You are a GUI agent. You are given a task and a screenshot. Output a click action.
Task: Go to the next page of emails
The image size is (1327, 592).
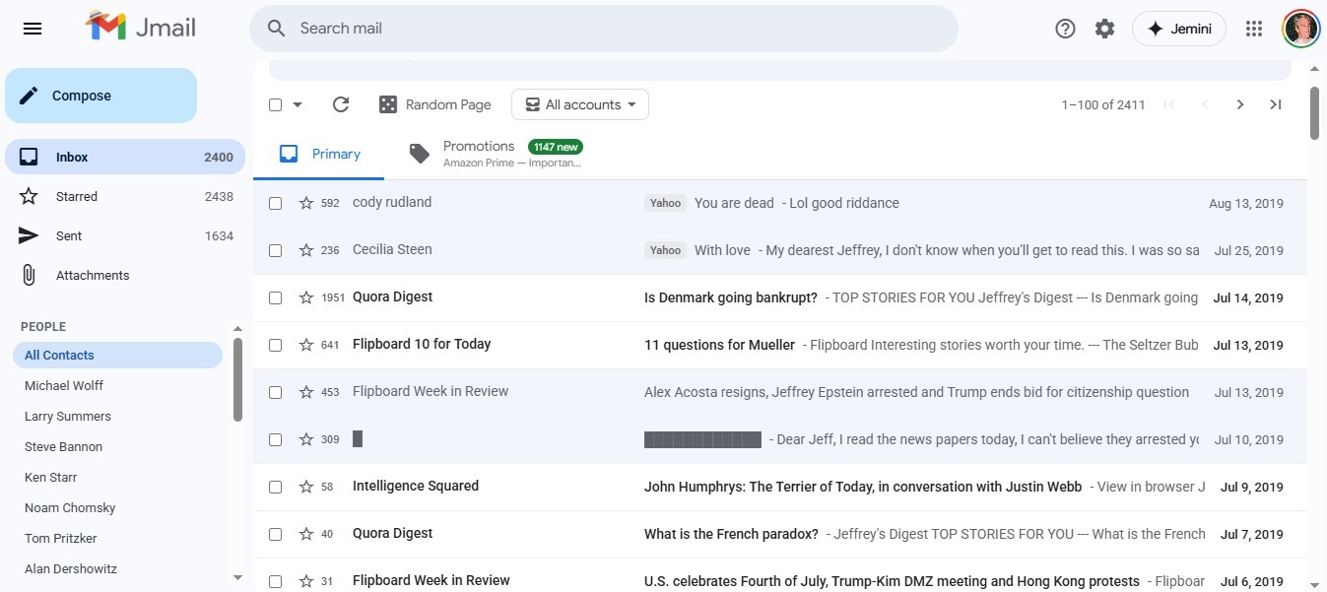[1240, 103]
